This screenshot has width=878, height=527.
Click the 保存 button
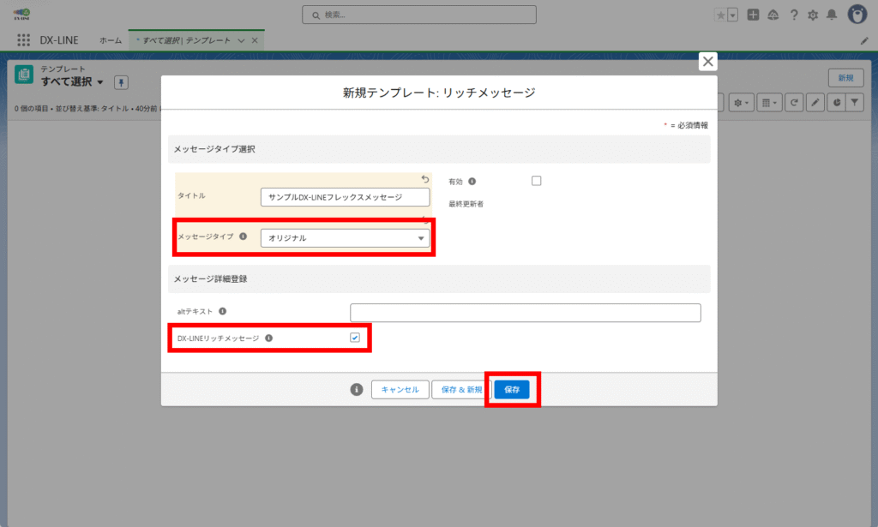pos(512,389)
